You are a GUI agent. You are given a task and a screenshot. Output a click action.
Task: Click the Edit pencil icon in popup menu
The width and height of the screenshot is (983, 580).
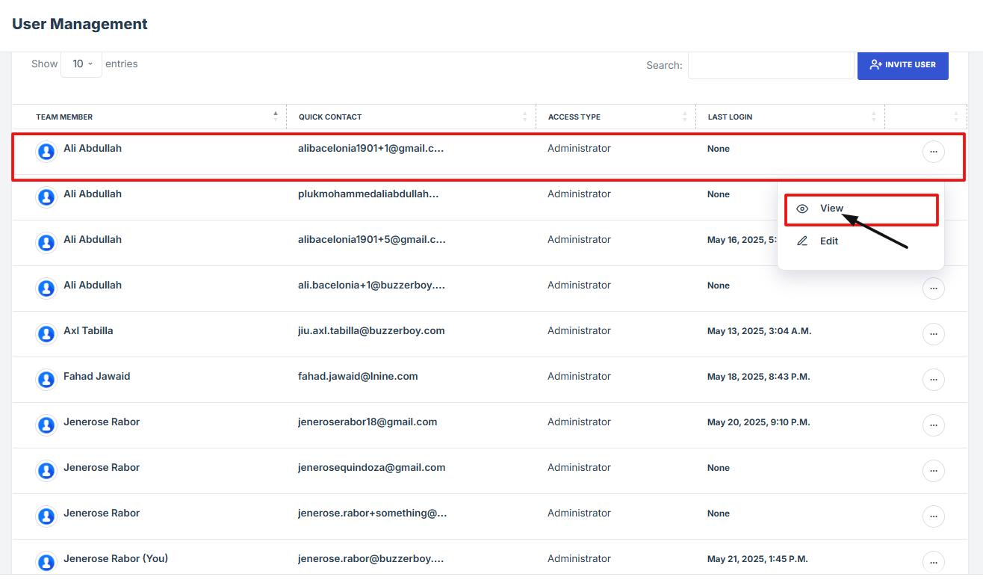click(802, 241)
